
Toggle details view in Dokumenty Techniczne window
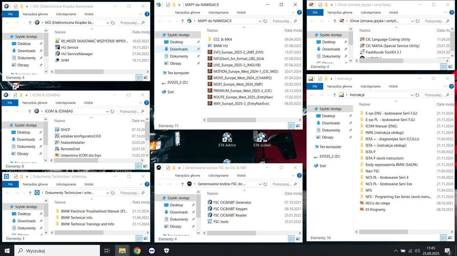pyautogui.click(x=139, y=238)
